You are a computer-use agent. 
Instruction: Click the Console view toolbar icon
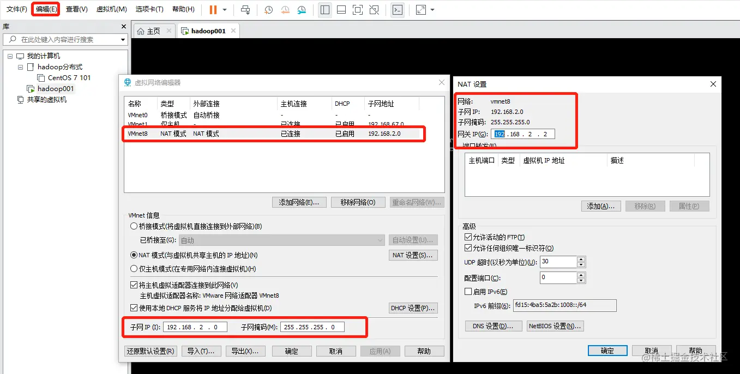coord(398,10)
